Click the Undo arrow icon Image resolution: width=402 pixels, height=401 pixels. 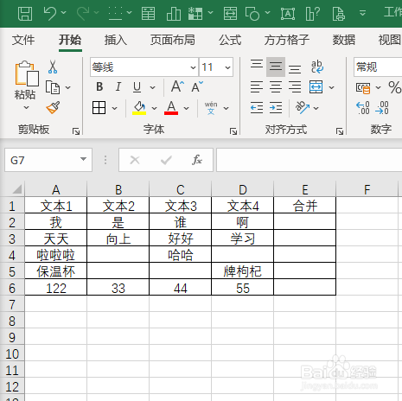pyautogui.click(x=50, y=13)
